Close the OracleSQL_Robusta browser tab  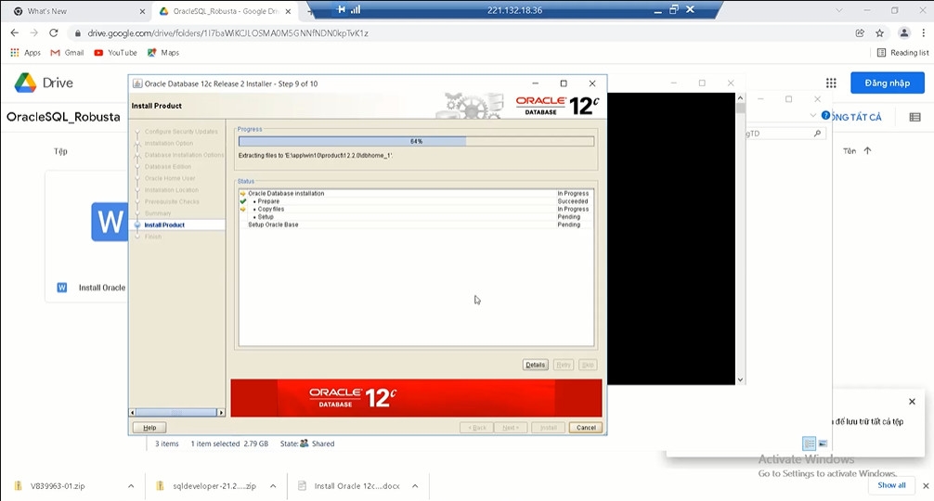288,11
